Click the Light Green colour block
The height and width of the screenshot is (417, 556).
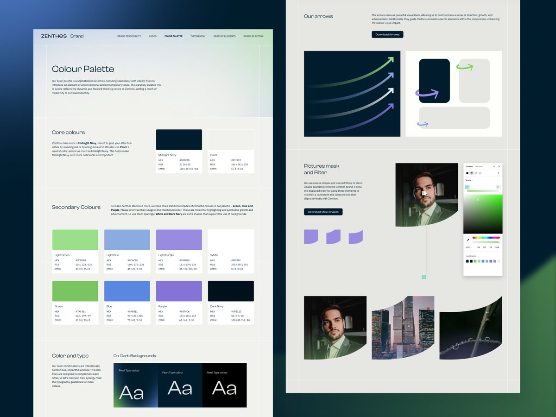75,240
